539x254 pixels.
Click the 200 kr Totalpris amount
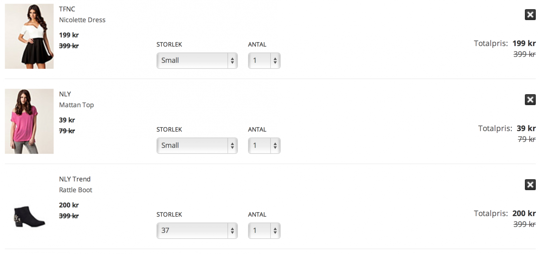(524, 213)
